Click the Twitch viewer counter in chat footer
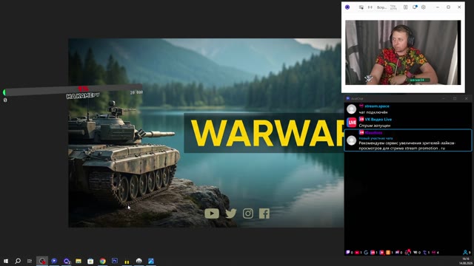This screenshot has height=266, width=474. pos(349,253)
